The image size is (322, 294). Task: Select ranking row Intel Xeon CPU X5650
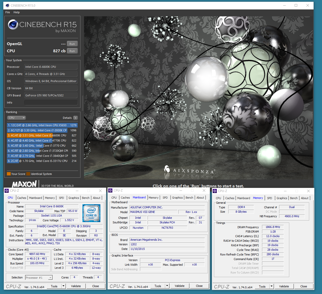pyautogui.click(x=42, y=125)
